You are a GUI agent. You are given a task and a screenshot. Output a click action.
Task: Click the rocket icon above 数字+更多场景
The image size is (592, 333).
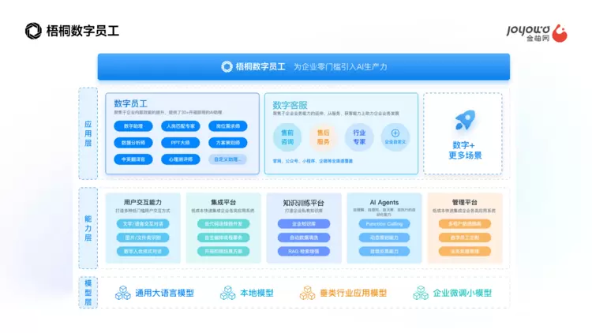[464, 121]
